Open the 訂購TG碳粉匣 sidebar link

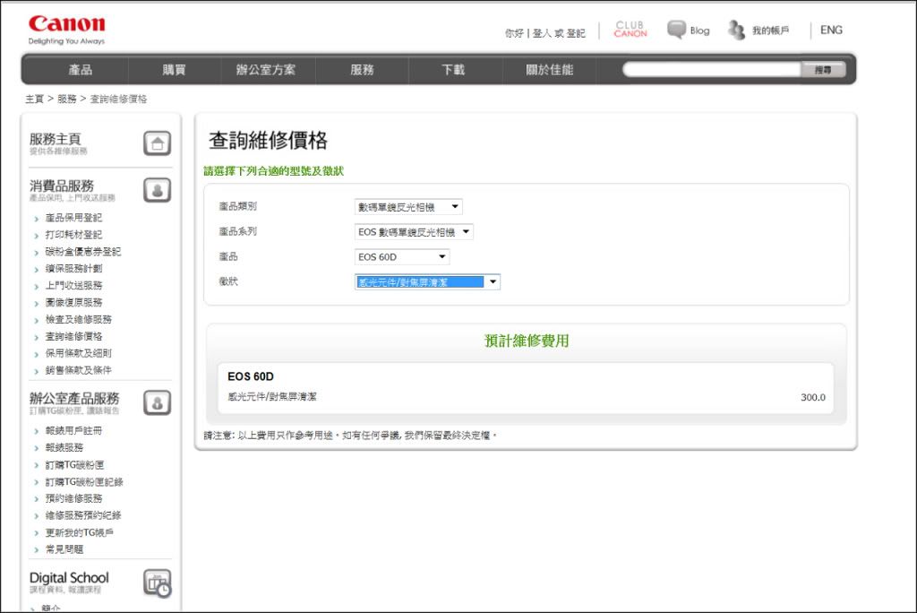(x=75, y=465)
